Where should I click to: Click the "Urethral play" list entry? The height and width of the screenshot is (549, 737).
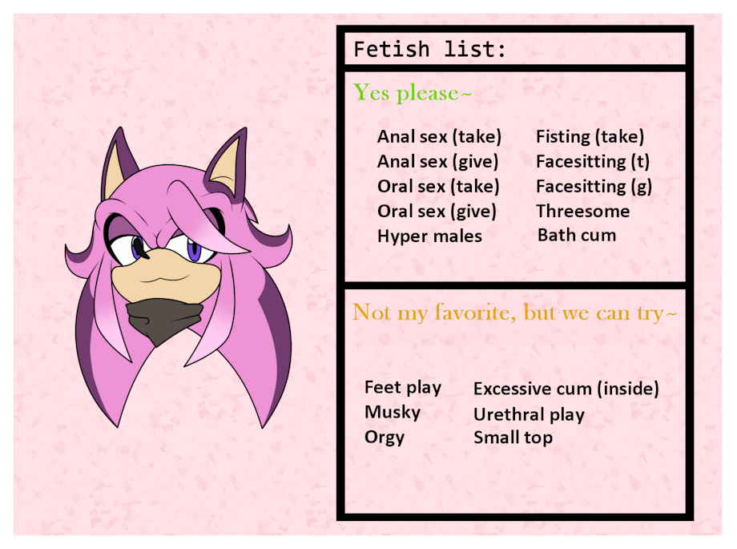529,415
